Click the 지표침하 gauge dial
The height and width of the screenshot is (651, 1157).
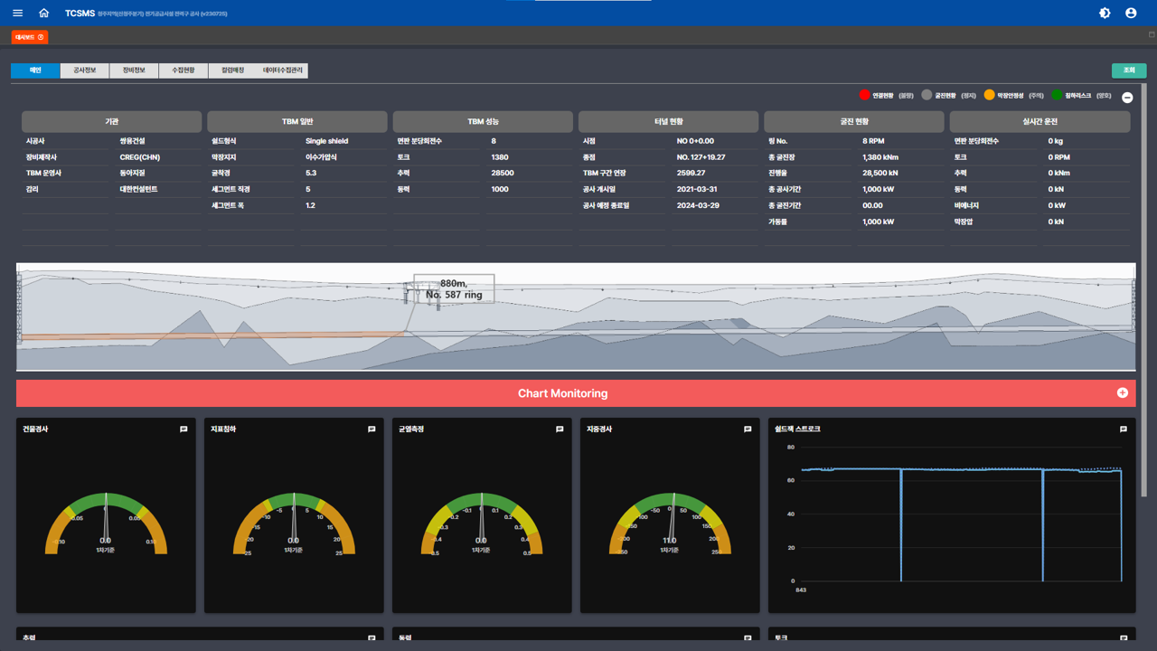pyautogui.click(x=294, y=524)
